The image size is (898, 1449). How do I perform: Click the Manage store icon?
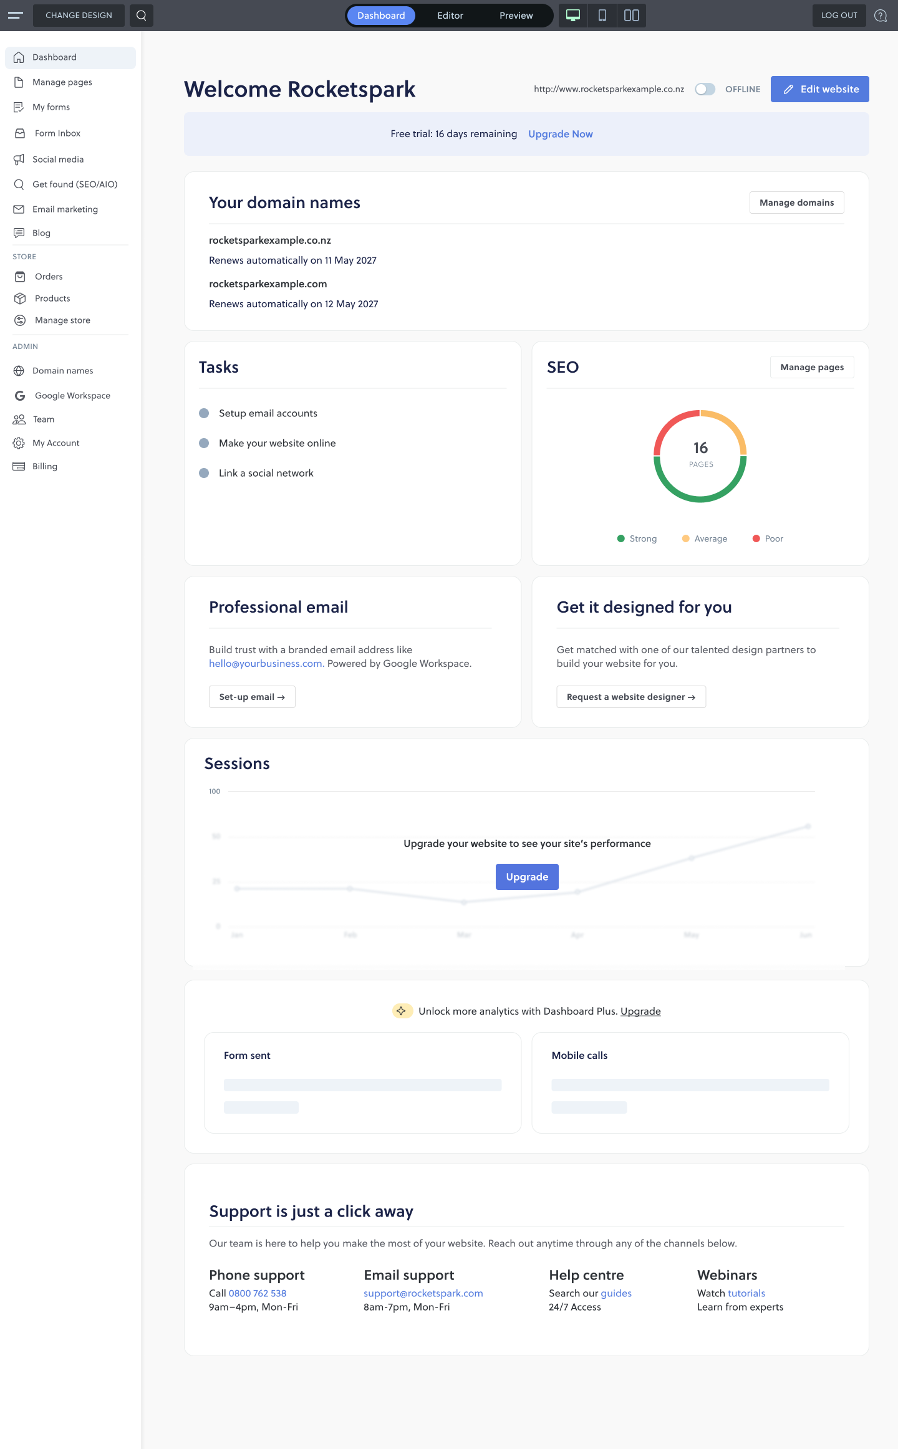tap(20, 320)
